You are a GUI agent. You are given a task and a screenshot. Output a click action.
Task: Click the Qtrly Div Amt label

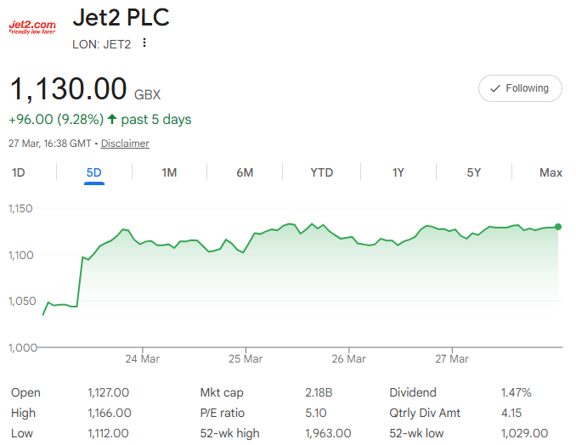click(x=425, y=413)
